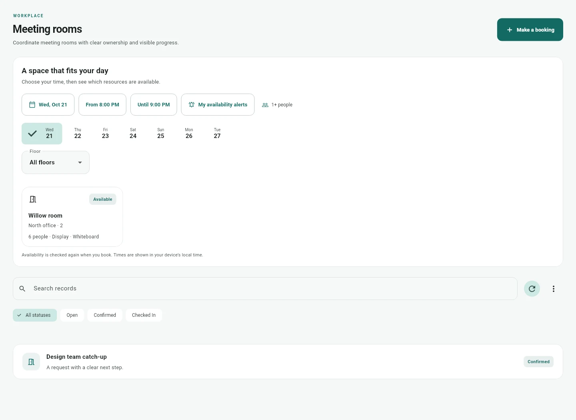The width and height of the screenshot is (576, 420).
Task: Click Make a booking button
Action: pos(530,30)
